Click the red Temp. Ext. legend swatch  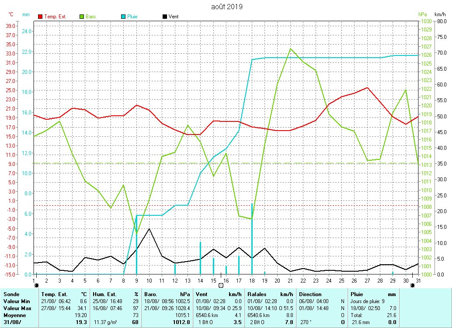click(x=41, y=17)
